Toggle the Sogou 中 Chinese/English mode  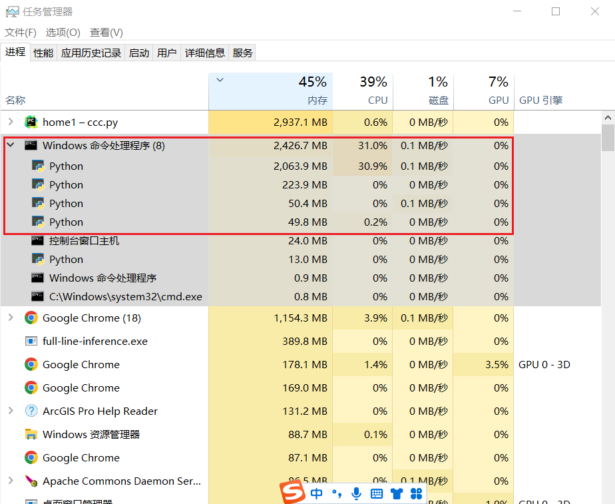316,493
